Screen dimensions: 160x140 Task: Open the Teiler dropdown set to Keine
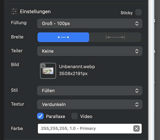(x=90, y=51)
